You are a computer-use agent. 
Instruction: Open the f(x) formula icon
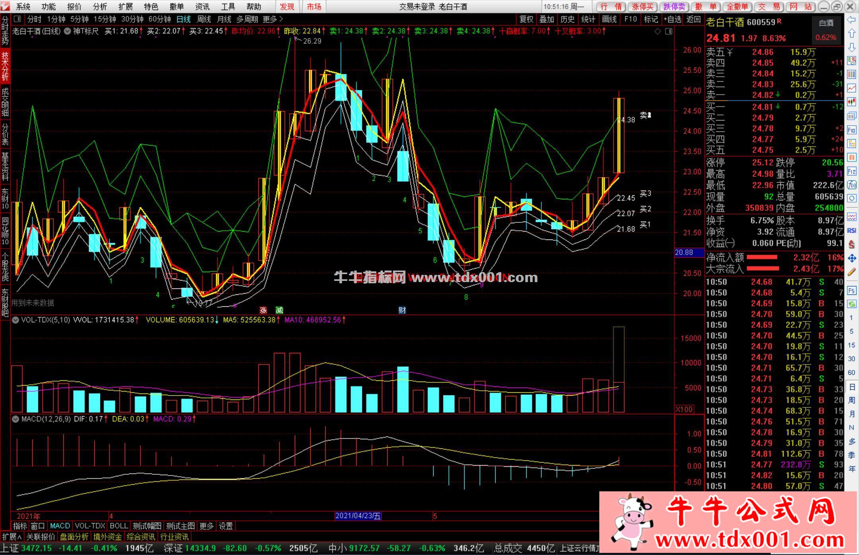[x=851, y=185]
